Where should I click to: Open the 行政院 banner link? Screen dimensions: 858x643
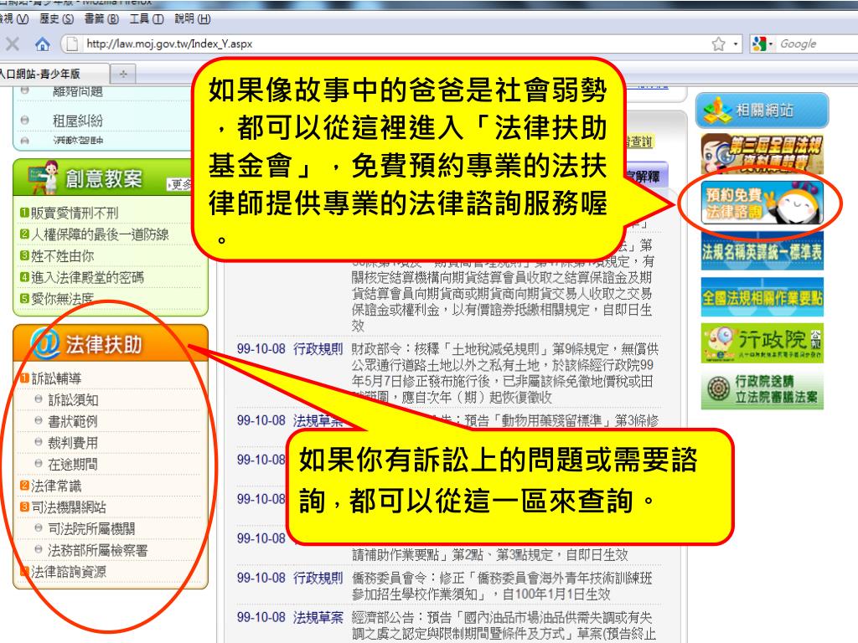(x=762, y=342)
